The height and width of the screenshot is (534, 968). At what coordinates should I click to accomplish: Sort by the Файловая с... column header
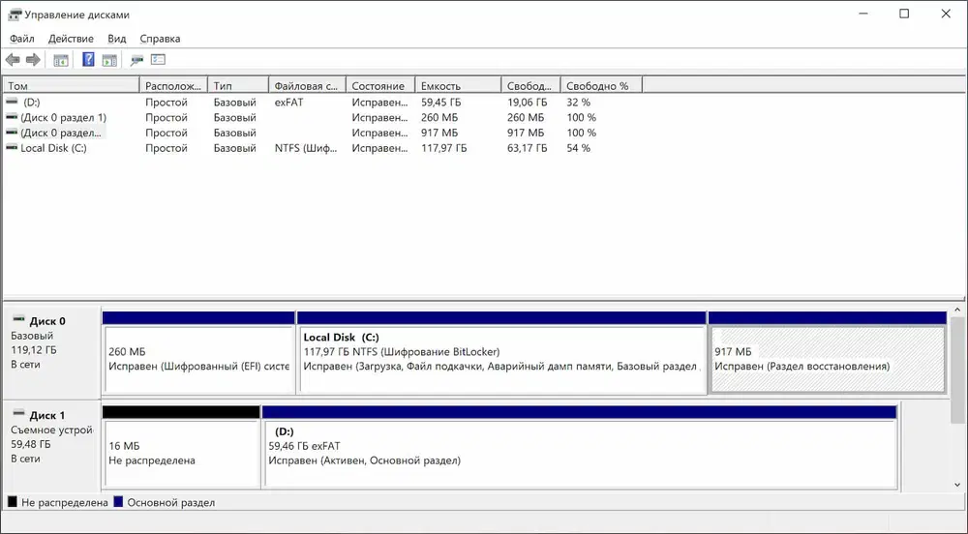(308, 86)
